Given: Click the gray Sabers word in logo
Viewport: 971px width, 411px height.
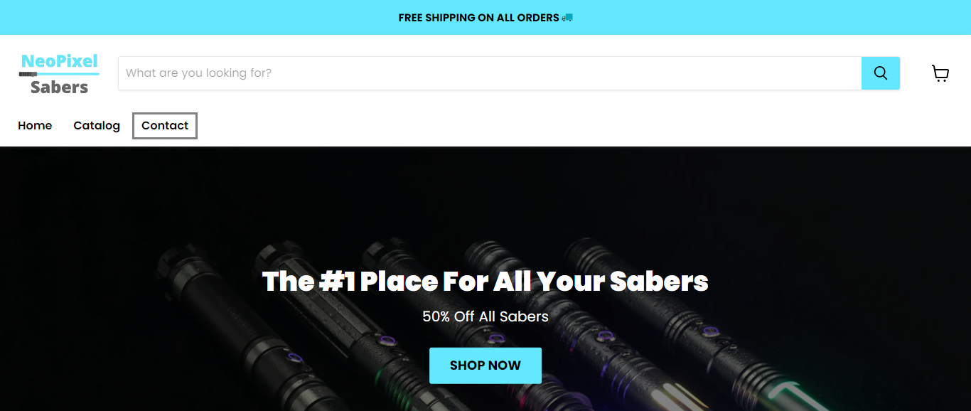Looking at the screenshot, I should pyautogui.click(x=59, y=87).
